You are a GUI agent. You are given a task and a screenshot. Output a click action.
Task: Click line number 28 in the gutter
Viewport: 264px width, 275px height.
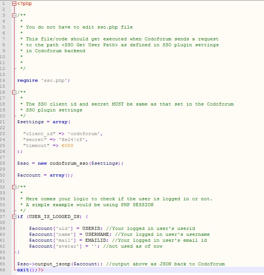3,164
